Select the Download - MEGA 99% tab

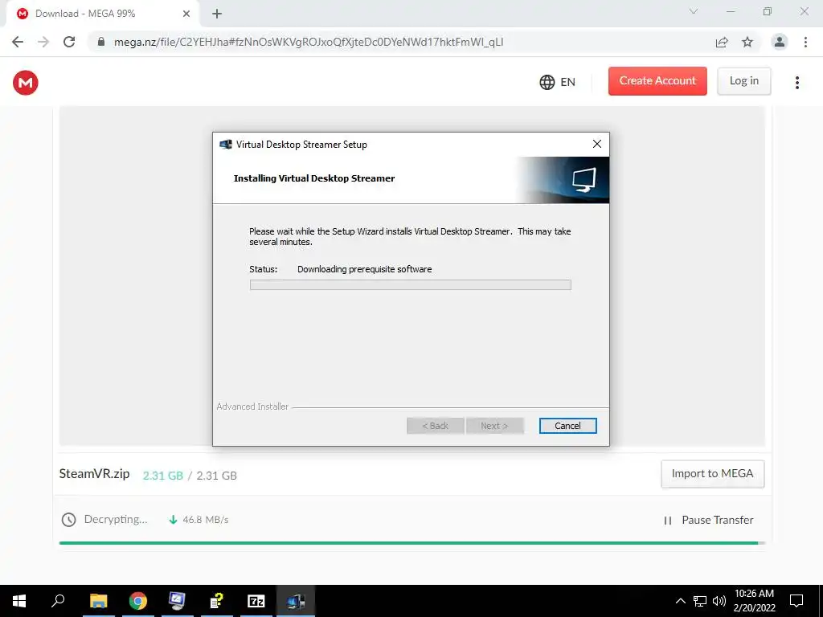(102, 14)
